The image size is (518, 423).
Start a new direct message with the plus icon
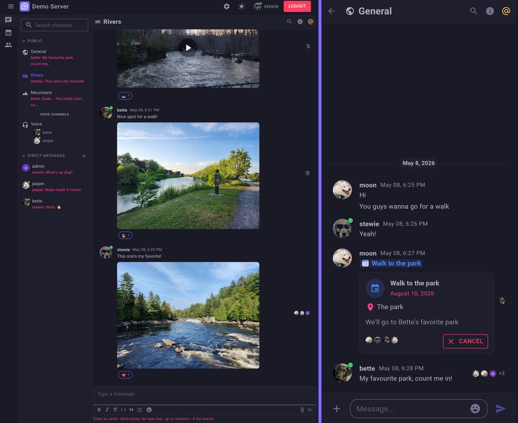point(84,156)
